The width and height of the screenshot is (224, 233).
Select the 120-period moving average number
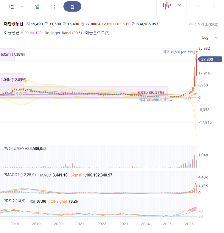pyautogui.click(x=38, y=33)
